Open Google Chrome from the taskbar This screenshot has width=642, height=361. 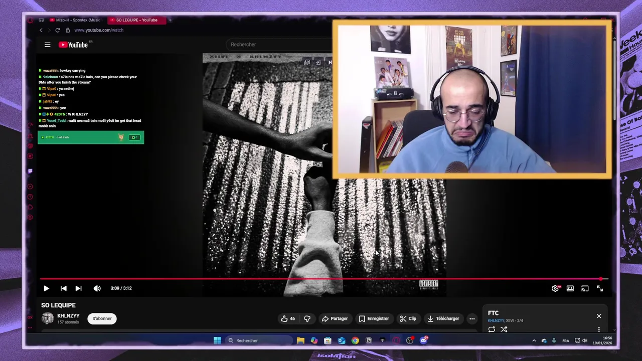355,340
